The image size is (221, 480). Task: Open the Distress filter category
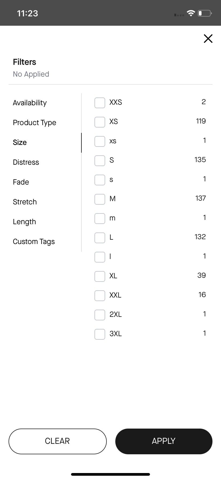[x=26, y=162]
